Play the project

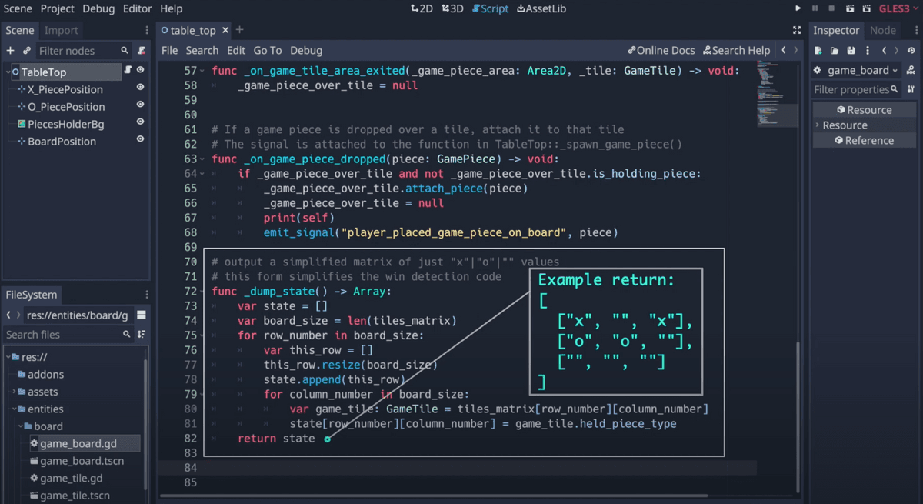(x=798, y=8)
